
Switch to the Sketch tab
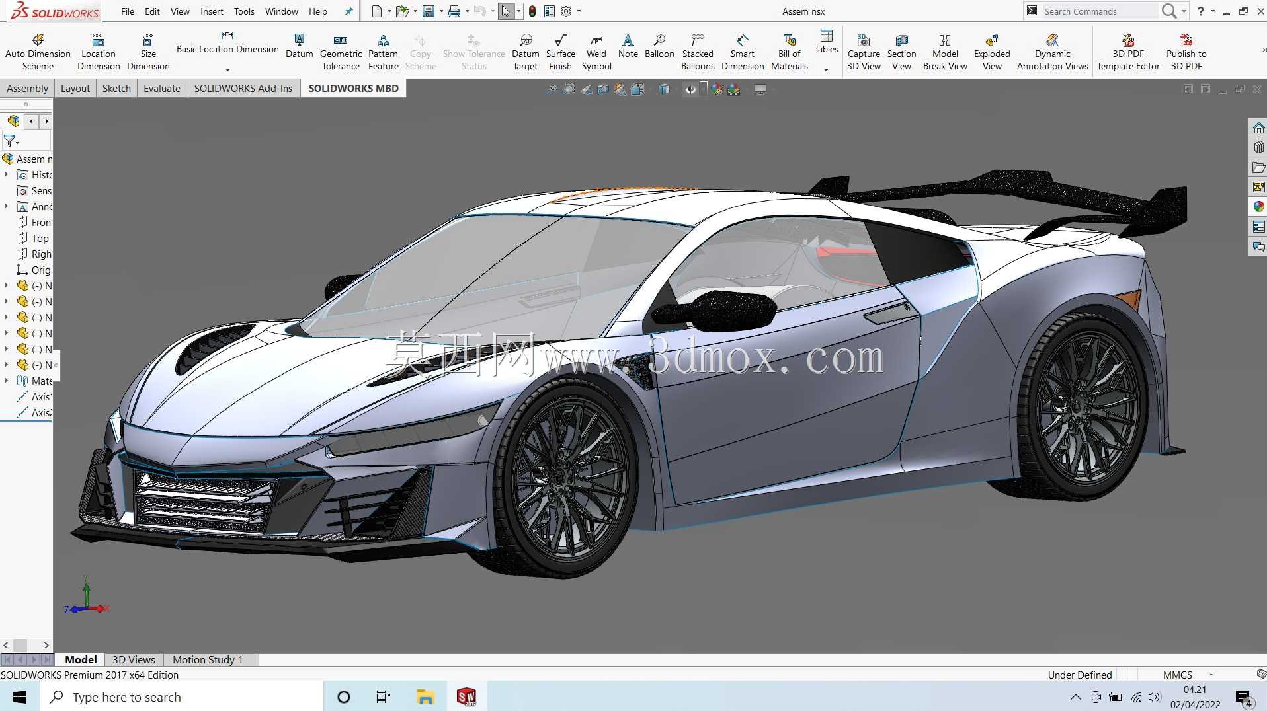point(116,88)
